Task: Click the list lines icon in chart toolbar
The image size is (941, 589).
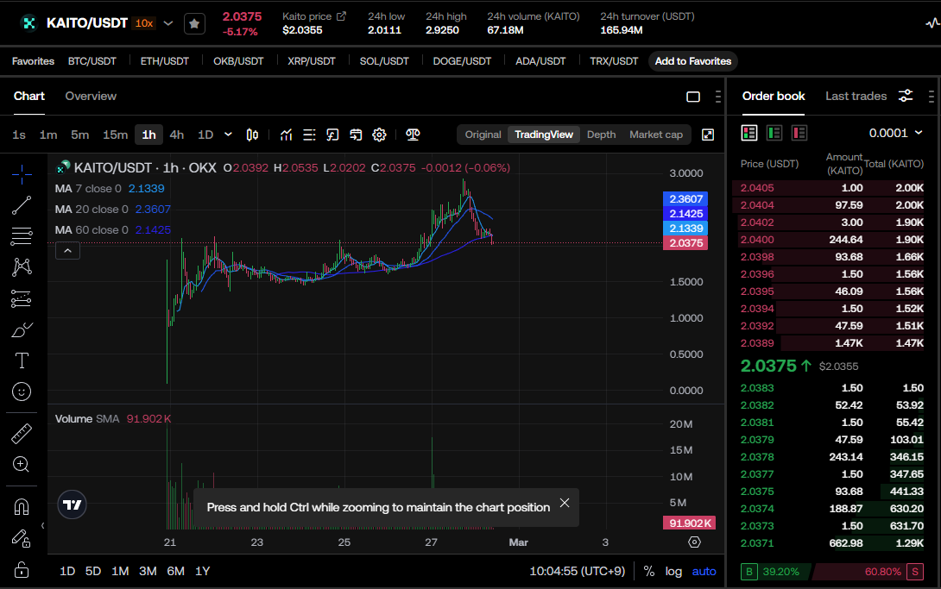Action: (x=309, y=135)
